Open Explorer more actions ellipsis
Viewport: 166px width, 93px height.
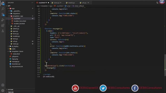click(x=32, y=3)
